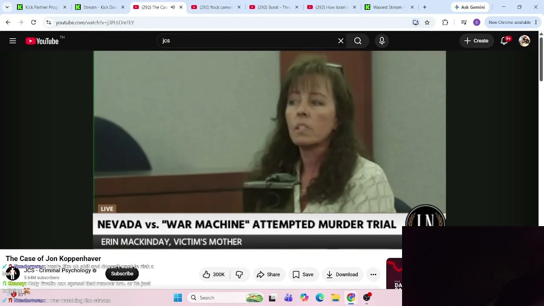Viewport: 544px width, 306px height.
Task: Switch to the Kick Partner Program tab
Action: 37,7
